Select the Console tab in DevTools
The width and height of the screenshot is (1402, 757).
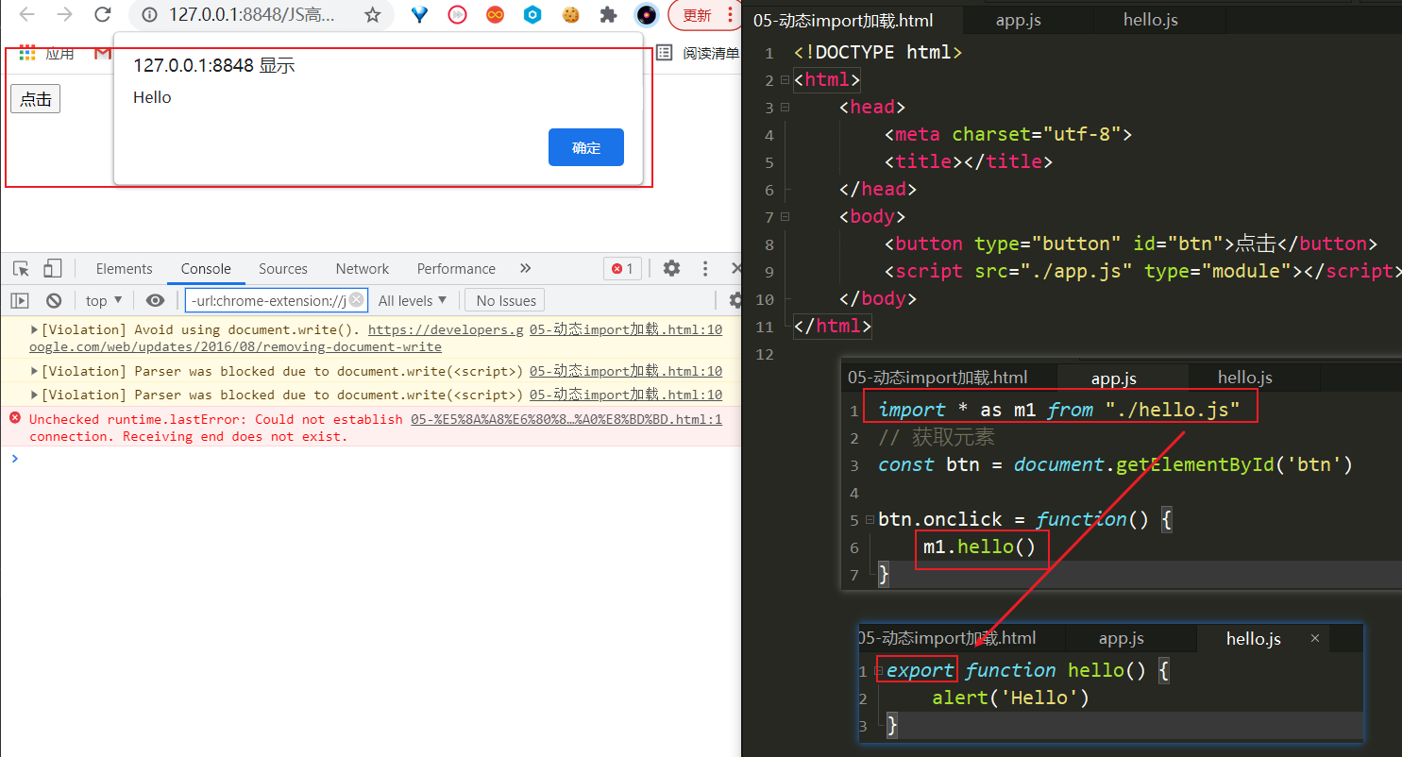click(206, 269)
